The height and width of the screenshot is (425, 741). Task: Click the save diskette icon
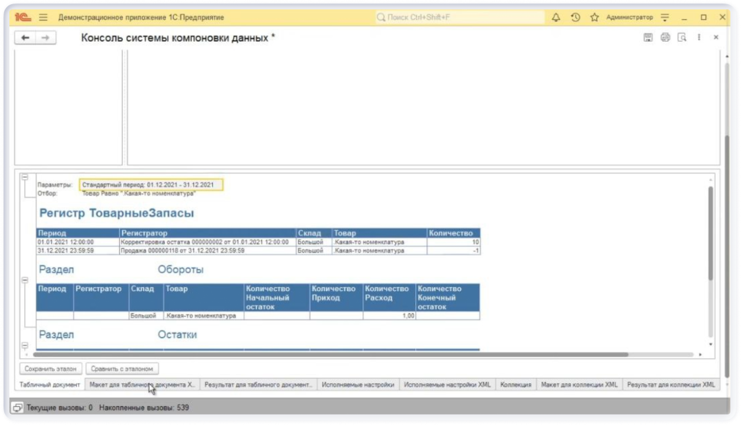[x=648, y=38]
